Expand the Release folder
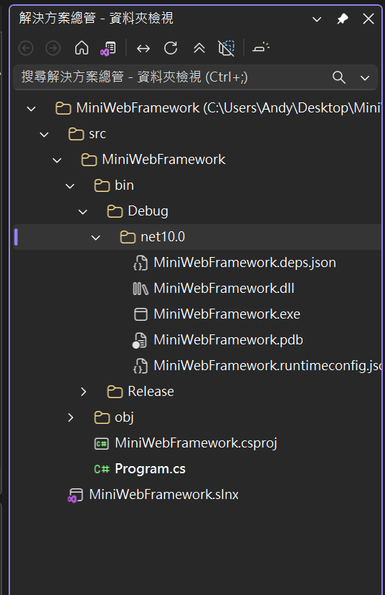385x595 pixels. click(x=83, y=392)
